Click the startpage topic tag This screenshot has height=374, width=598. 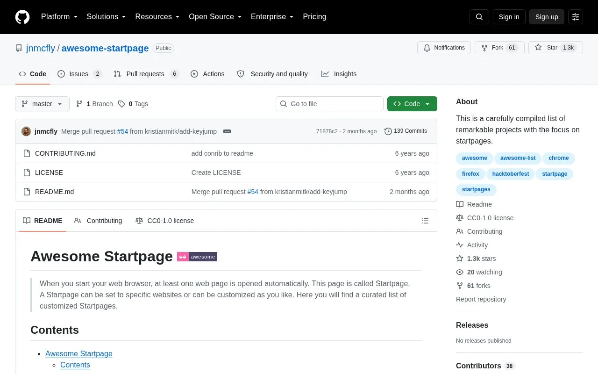[x=555, y=174]
